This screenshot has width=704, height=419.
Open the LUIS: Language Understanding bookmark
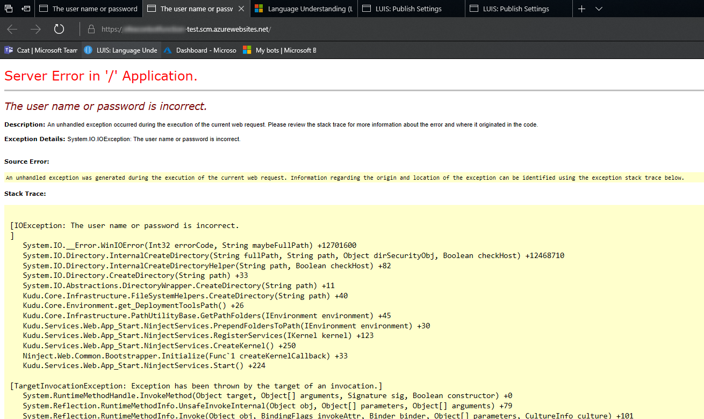120,50
